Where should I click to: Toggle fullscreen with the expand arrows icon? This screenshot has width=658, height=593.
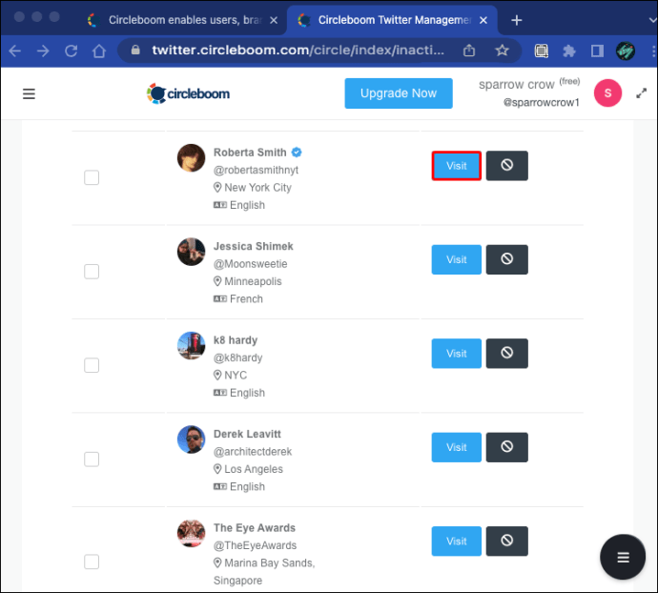click(x=641, y=93)
